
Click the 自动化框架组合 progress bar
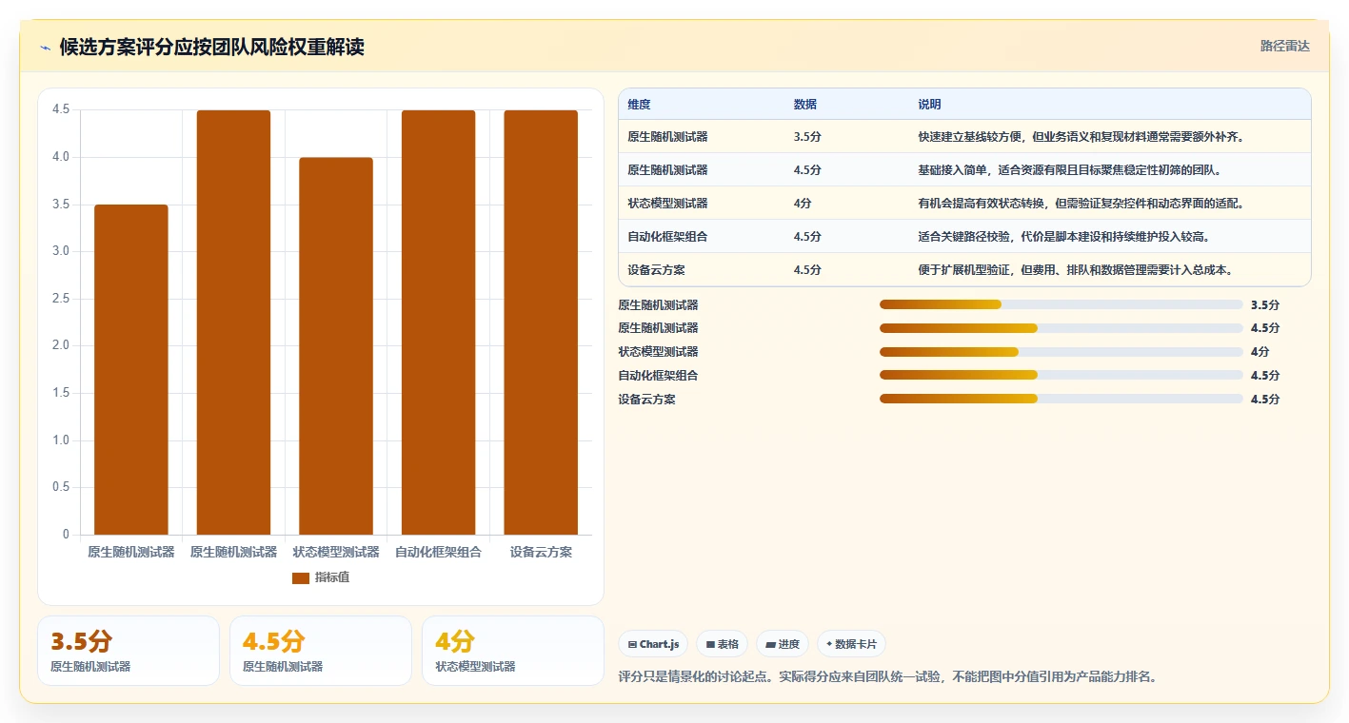coord(1061,375)
